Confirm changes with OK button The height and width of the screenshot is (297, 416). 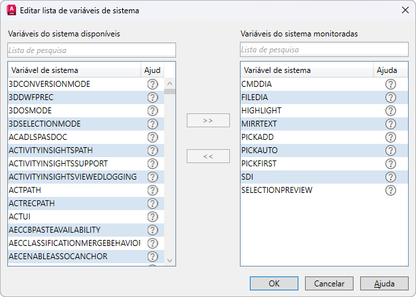click(274, 283)
